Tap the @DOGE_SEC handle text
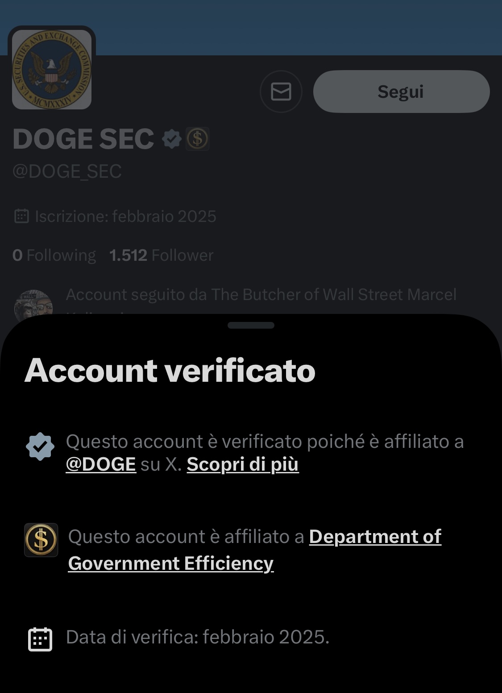502x693 pixels. (x=67, y=171)
